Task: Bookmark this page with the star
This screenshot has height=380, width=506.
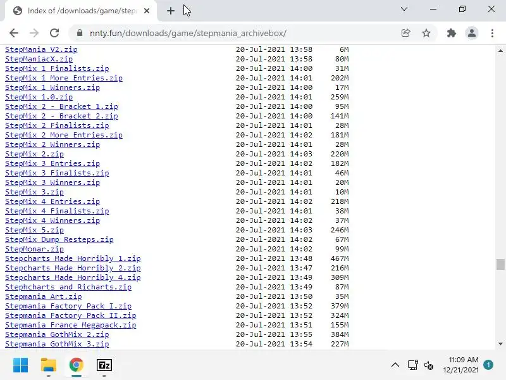Action: click(x=426, y=33)
